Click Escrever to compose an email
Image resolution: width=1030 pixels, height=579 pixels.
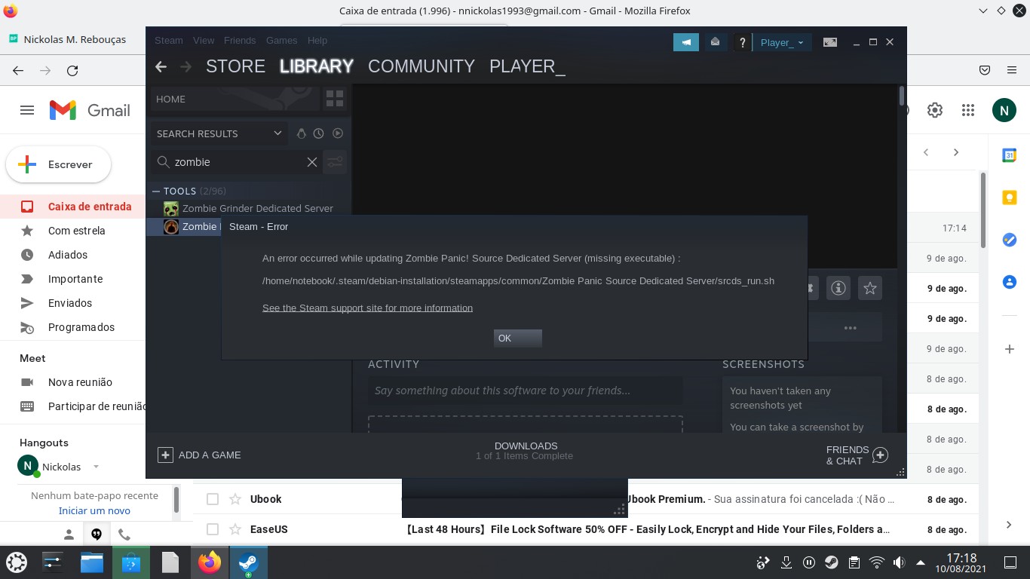(59, 164)
